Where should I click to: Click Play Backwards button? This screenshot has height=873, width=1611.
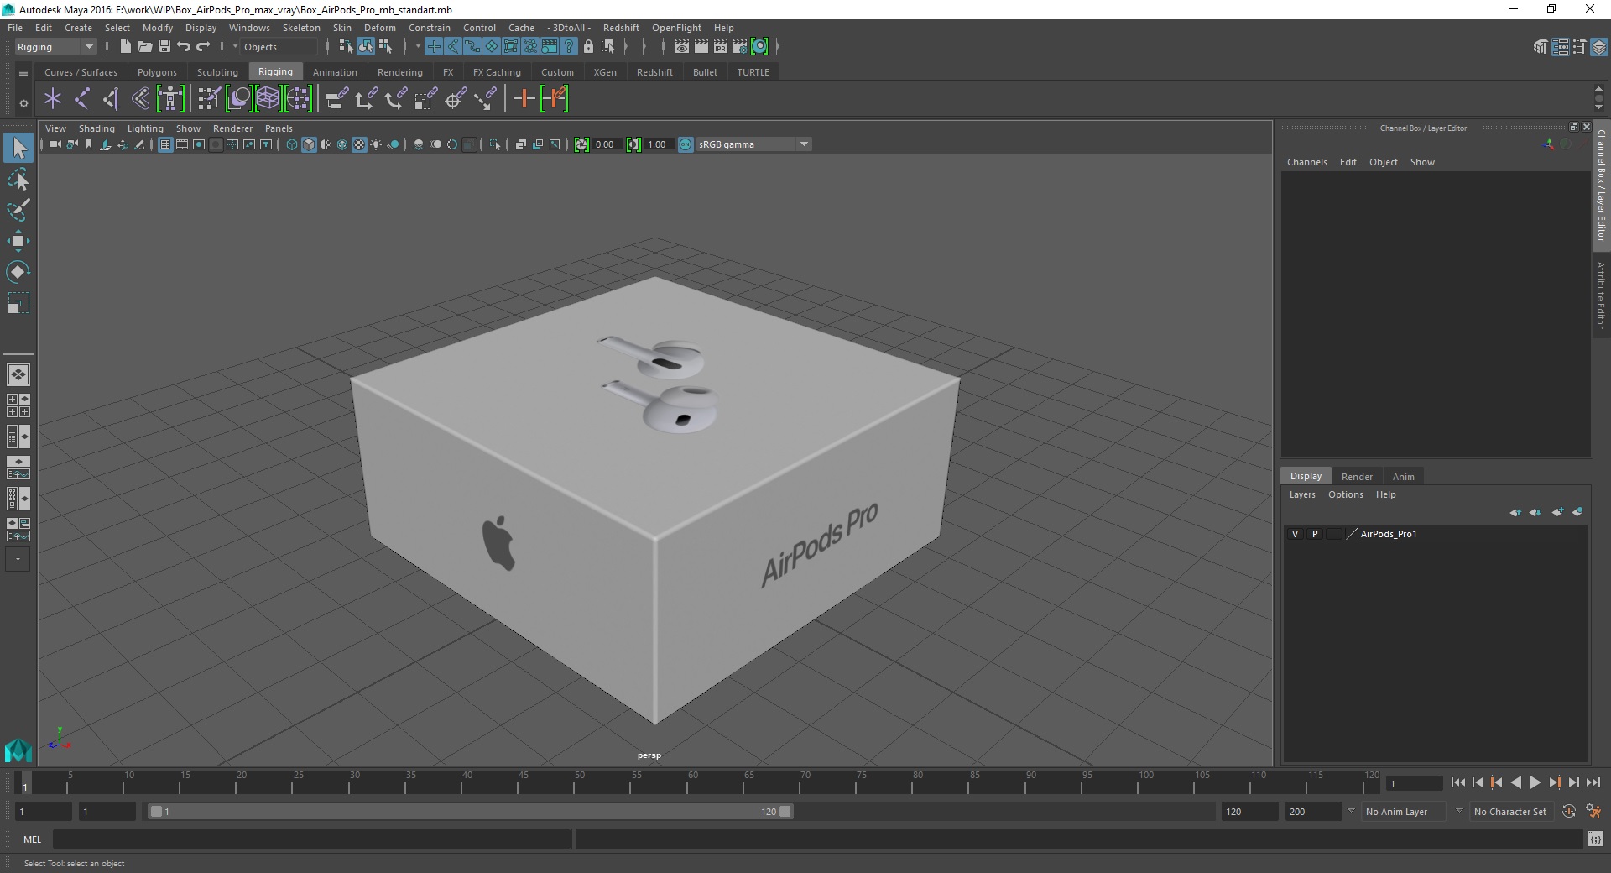pos(1515,782)
